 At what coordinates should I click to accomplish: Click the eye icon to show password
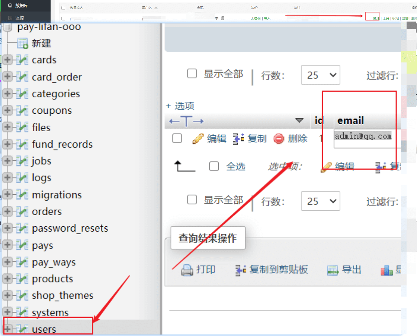216,18
